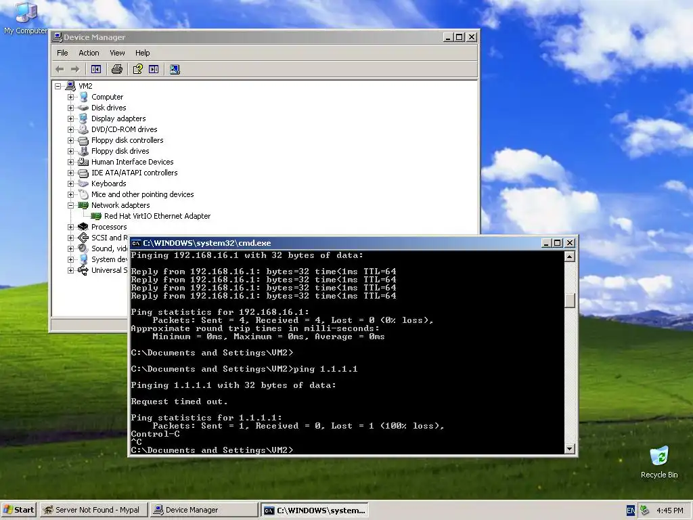Maximize the cmd.exe window

[558, 243]
